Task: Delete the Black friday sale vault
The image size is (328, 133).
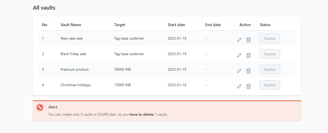Action: [249, 55]
